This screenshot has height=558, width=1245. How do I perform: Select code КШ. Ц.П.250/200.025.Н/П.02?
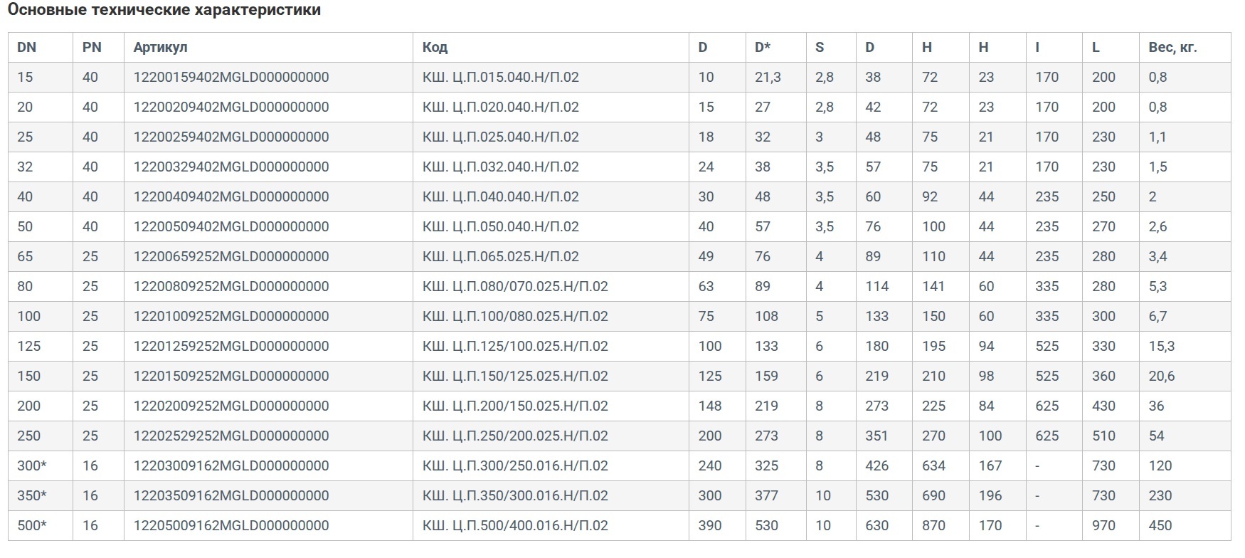515,436
